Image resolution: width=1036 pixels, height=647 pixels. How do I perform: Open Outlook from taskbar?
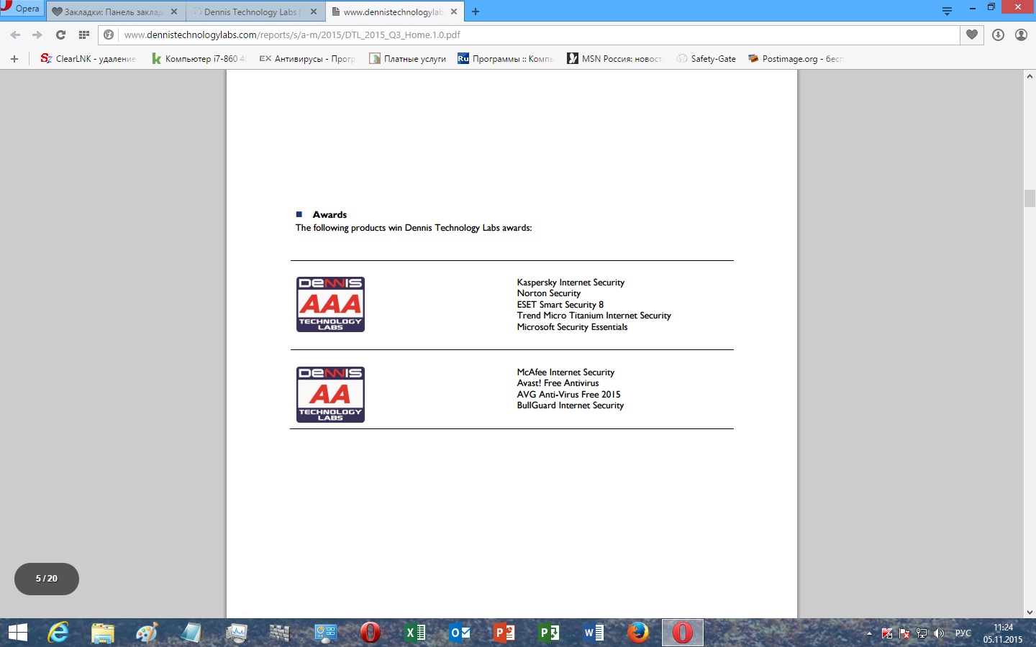460,633
